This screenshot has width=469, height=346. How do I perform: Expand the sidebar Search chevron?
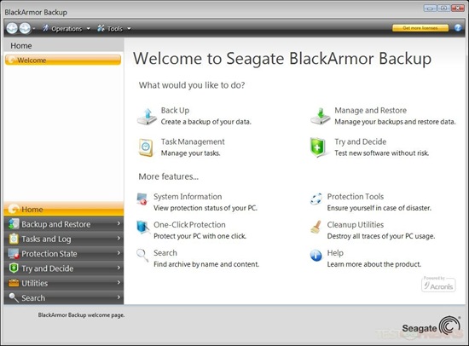tap(119, 297)
